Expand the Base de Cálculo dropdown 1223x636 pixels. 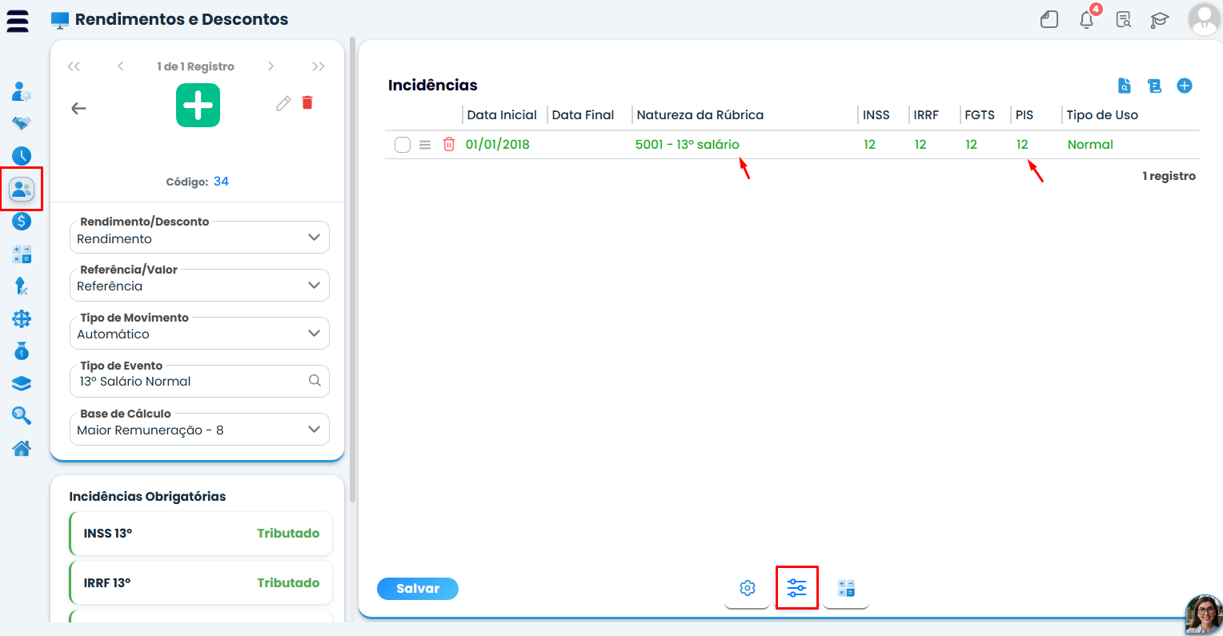(x=200, y=430)
